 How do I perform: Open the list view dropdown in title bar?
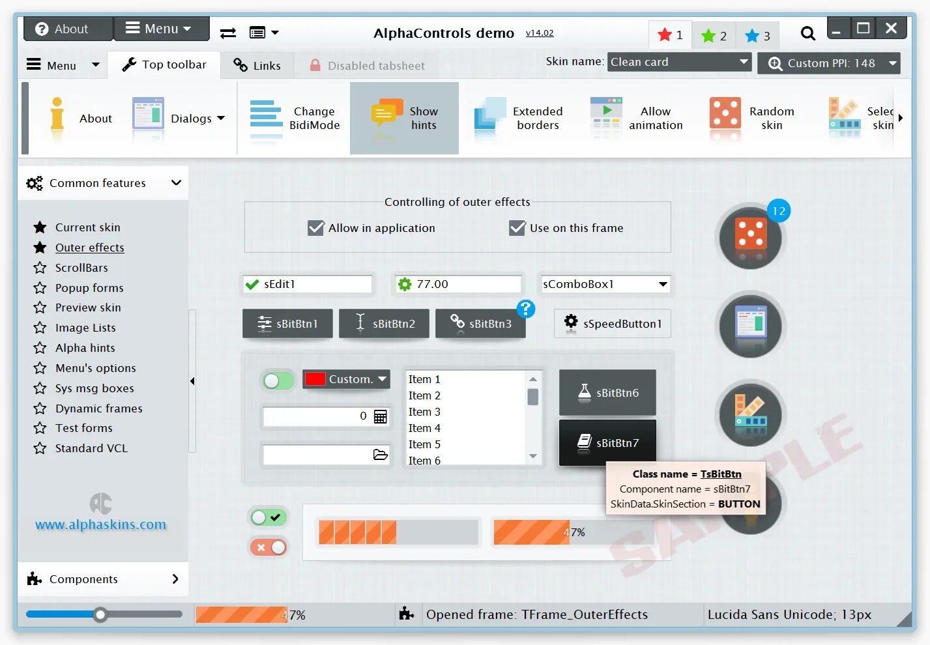264,33
